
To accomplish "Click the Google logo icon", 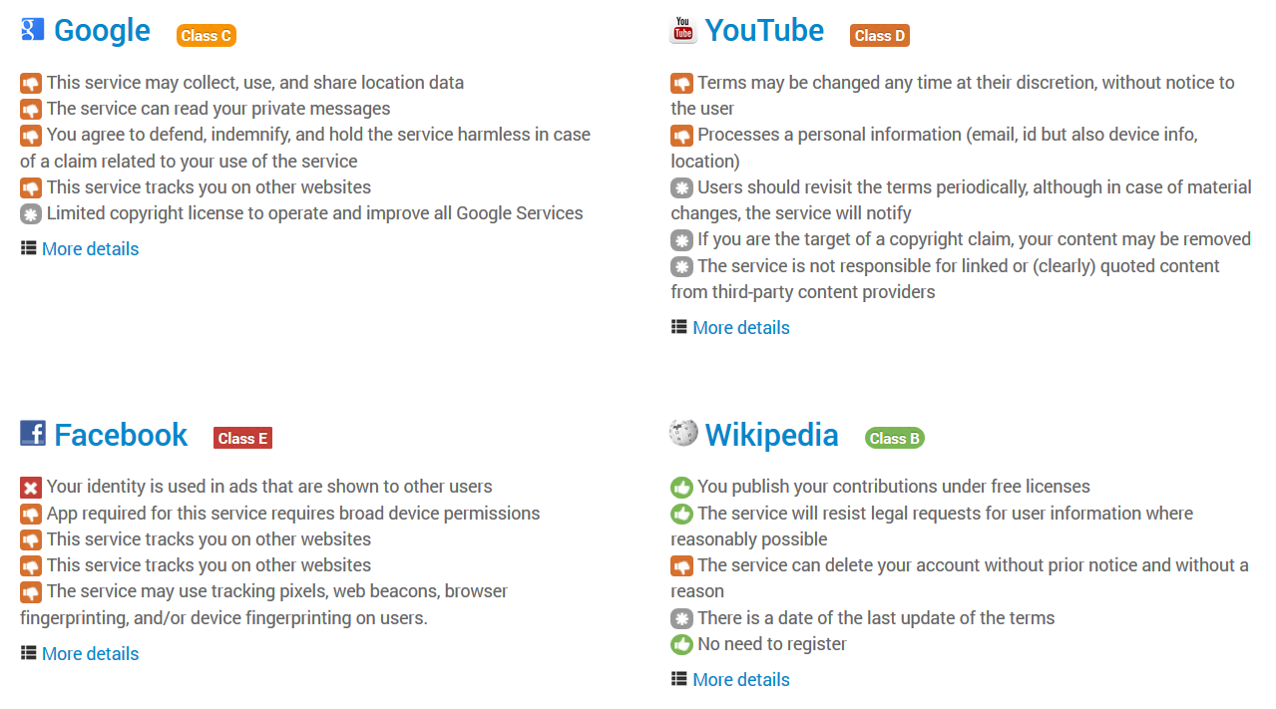I will (32, 29).
